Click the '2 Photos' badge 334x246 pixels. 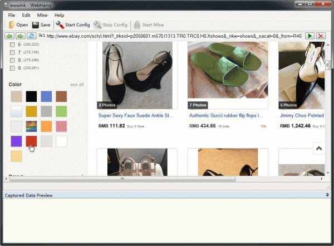[x=107, y=105]
